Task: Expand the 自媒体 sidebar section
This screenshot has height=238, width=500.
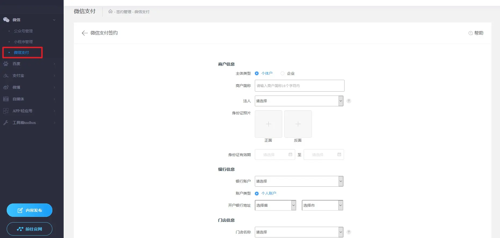Action: click(x=54, y=99)
